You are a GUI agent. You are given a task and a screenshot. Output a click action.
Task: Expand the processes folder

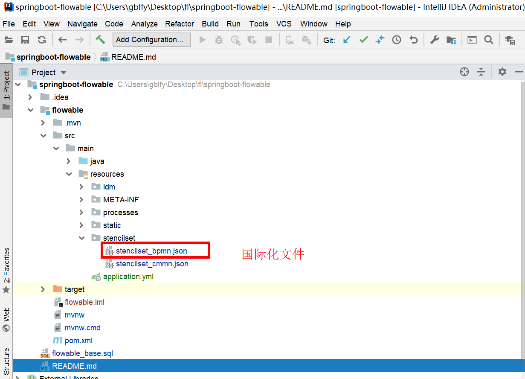tap(82, 213)
